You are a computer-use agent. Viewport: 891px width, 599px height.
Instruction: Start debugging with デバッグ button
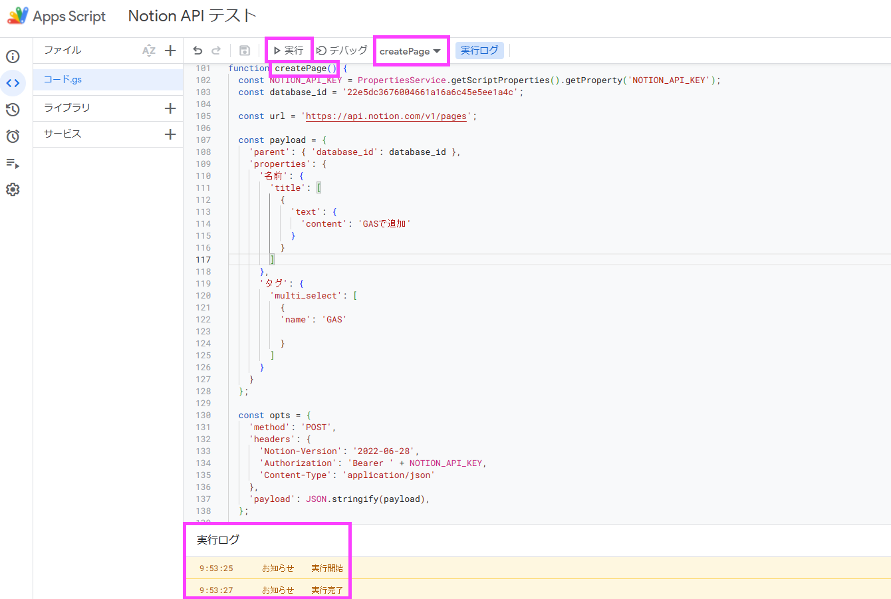pyautogui.click(x=342, y=51)
